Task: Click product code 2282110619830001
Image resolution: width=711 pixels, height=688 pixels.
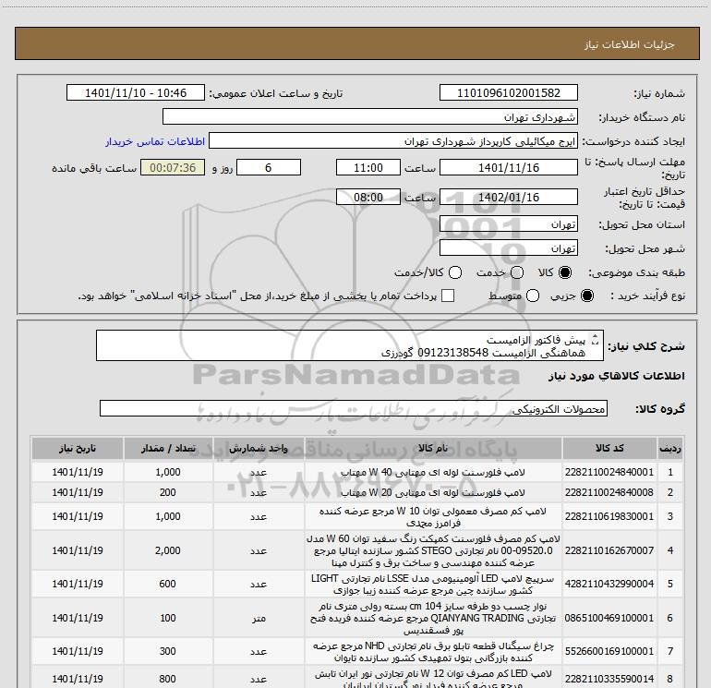Action: tap(609, 516)
